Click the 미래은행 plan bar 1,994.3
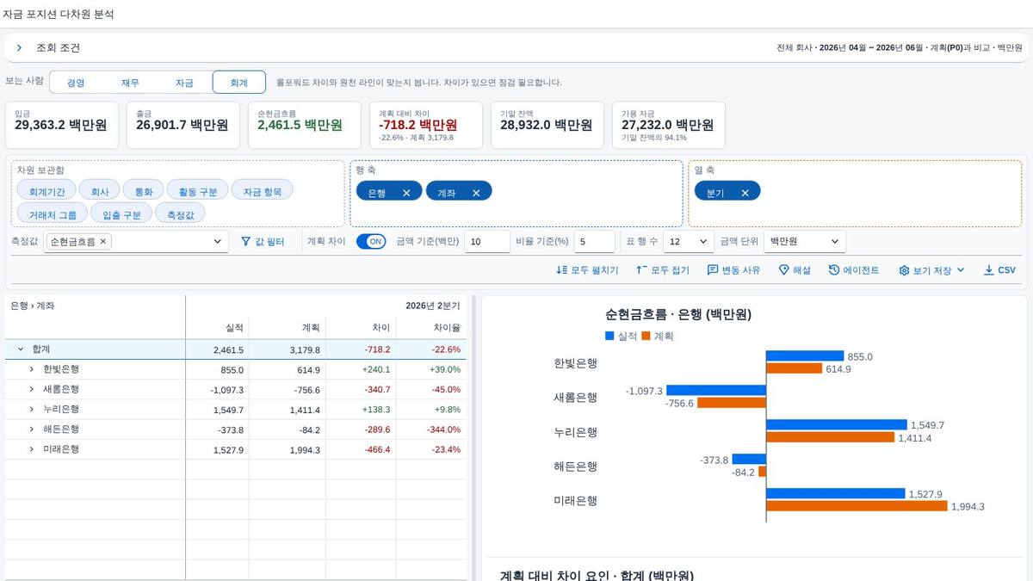Screen dimensions: 1033x581 pos(857,506)
